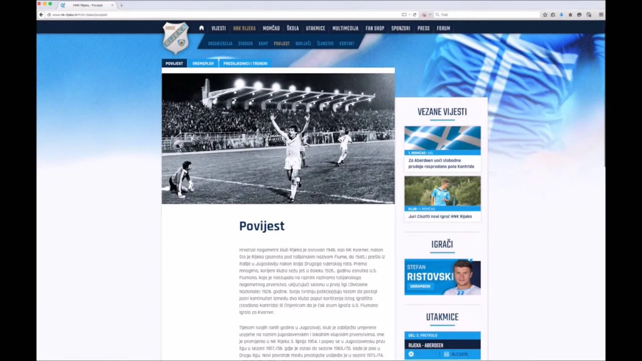Open the blue-white flag news thumbnail

(442, 138)
